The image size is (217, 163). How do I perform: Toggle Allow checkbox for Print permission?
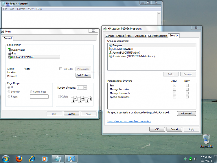click(174, 85)
